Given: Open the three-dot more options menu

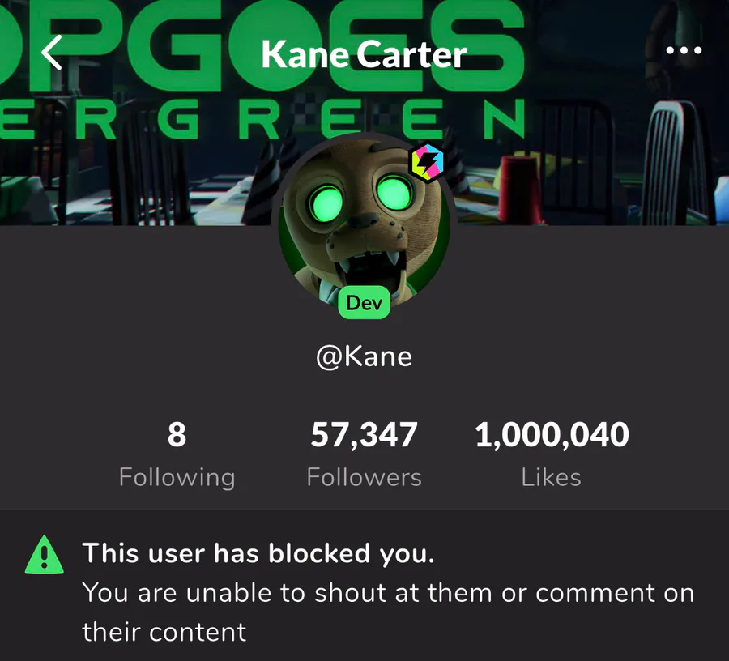Looking at the screenshot, I should click(x=683, y=52).
